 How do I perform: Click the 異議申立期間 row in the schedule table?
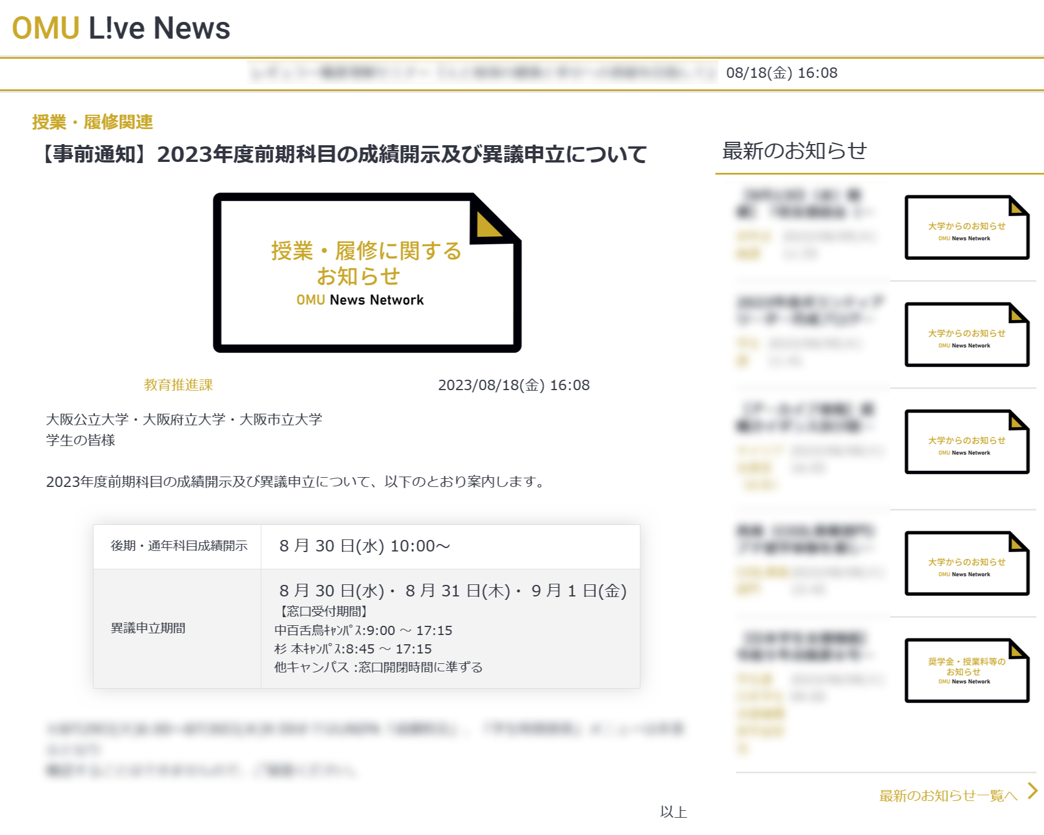pyautogui.click(x=148, y=629)
